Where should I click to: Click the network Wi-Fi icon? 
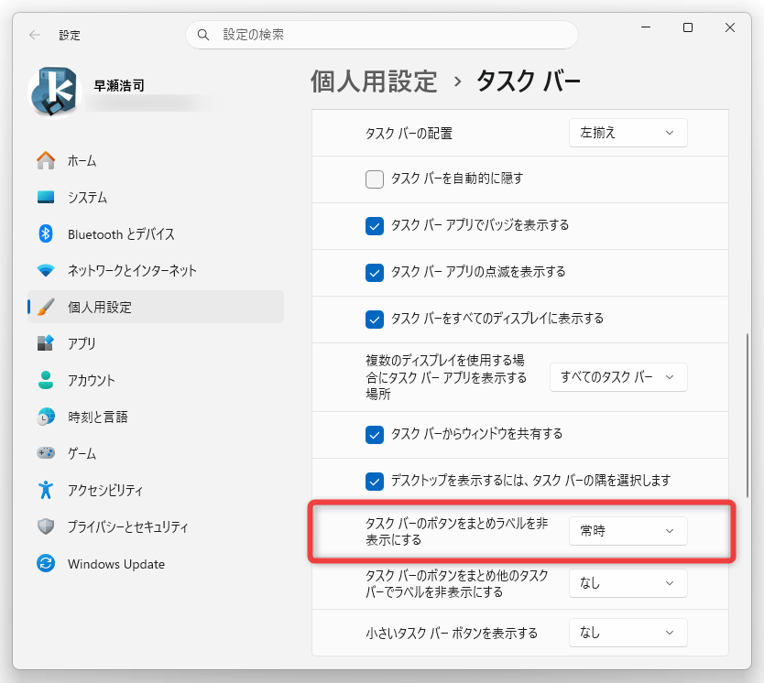[x=46, y=270]
